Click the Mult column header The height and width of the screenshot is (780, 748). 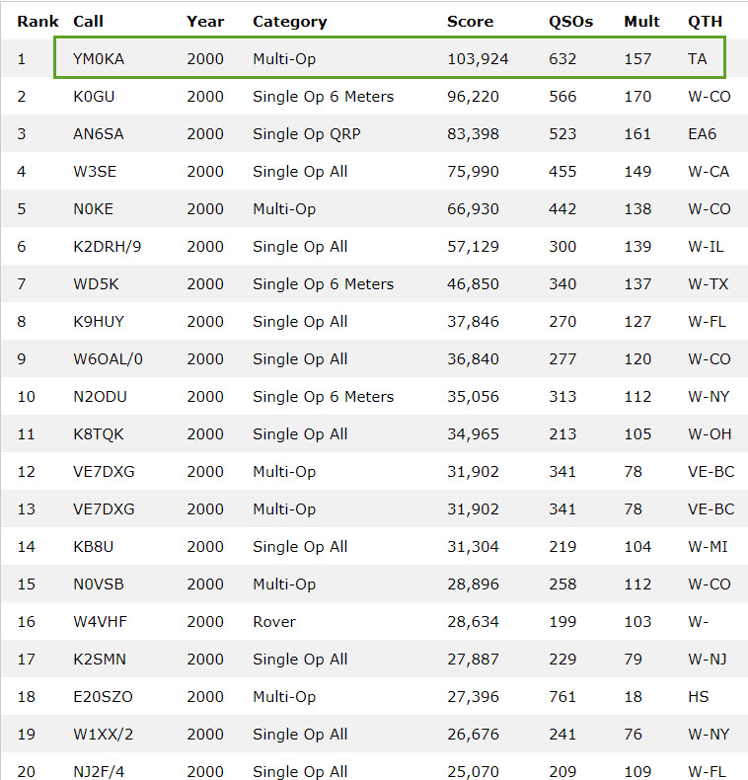coord(641,21)
